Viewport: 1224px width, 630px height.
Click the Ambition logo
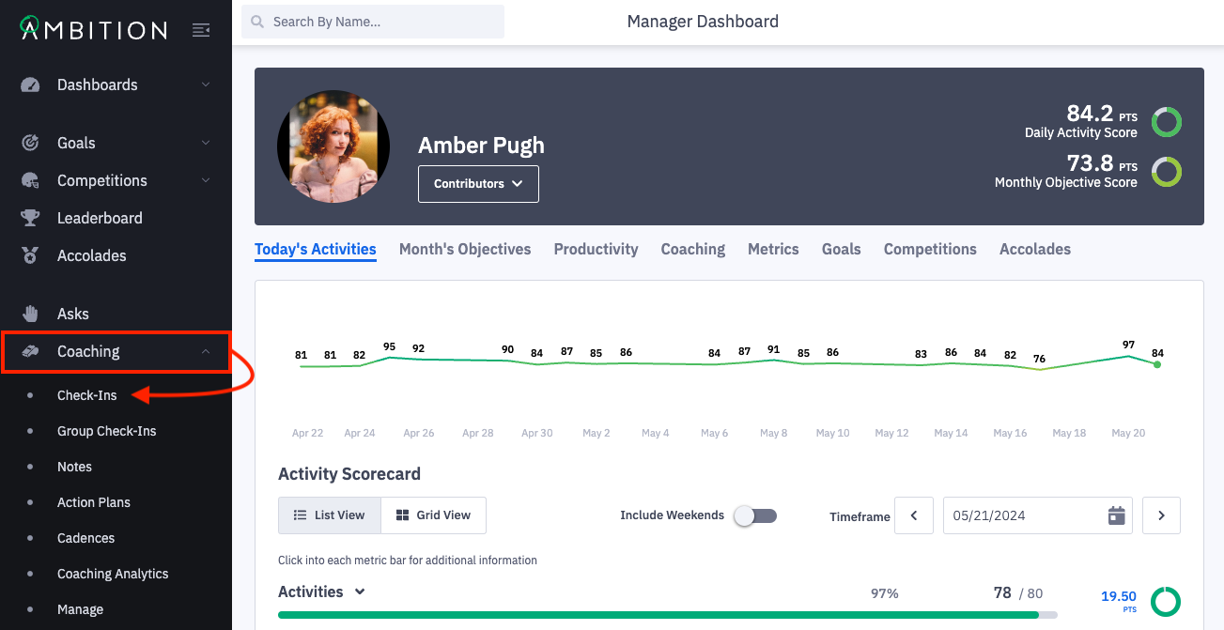(x=93, y=29)
